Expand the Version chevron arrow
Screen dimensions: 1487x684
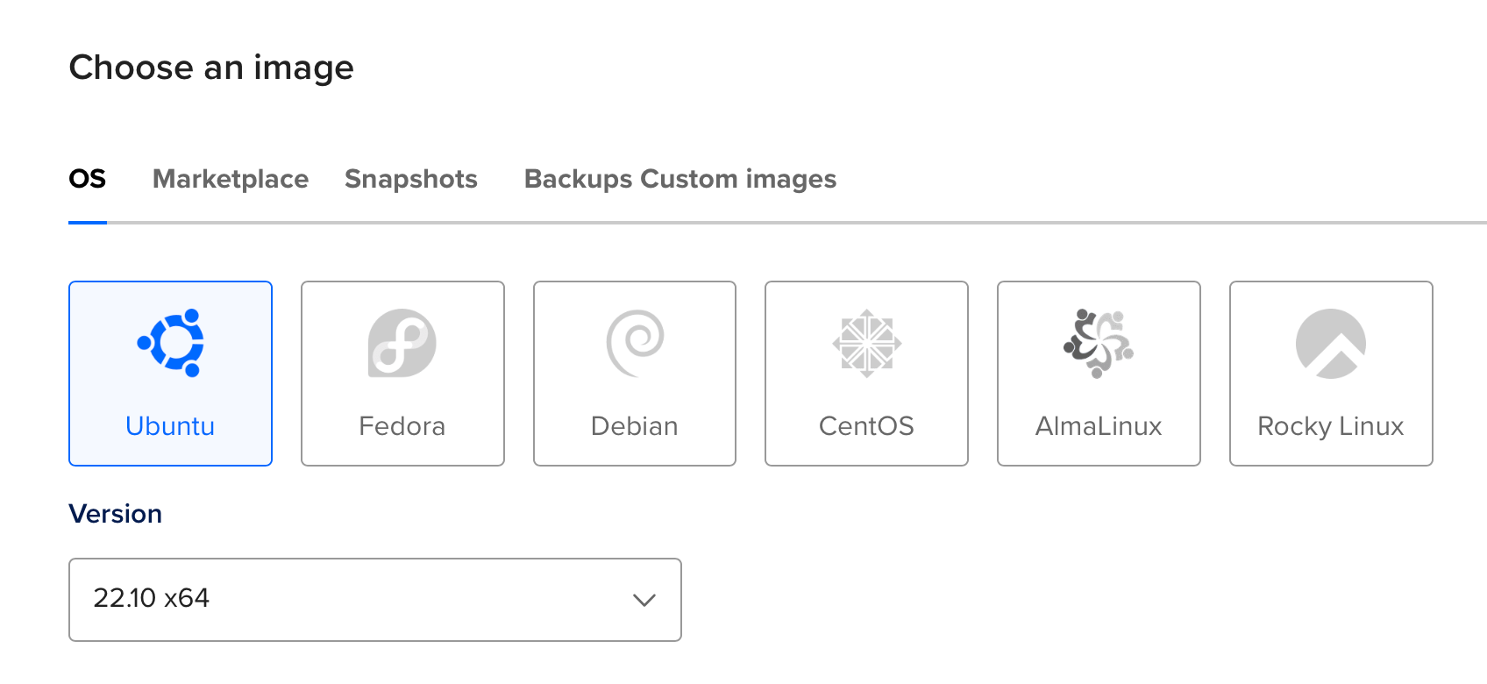click(x=644, y=600)
